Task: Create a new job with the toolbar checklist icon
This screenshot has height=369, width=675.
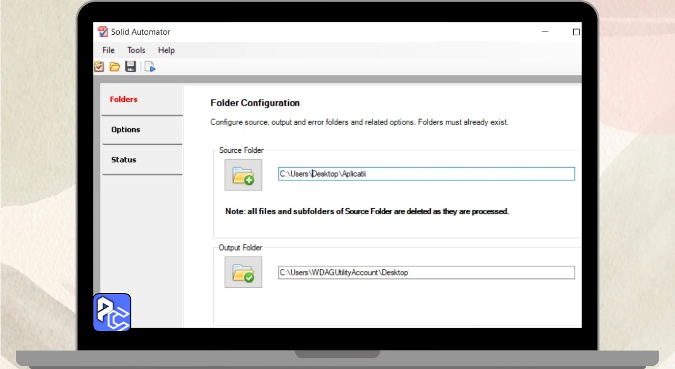Action: point(99,66)
